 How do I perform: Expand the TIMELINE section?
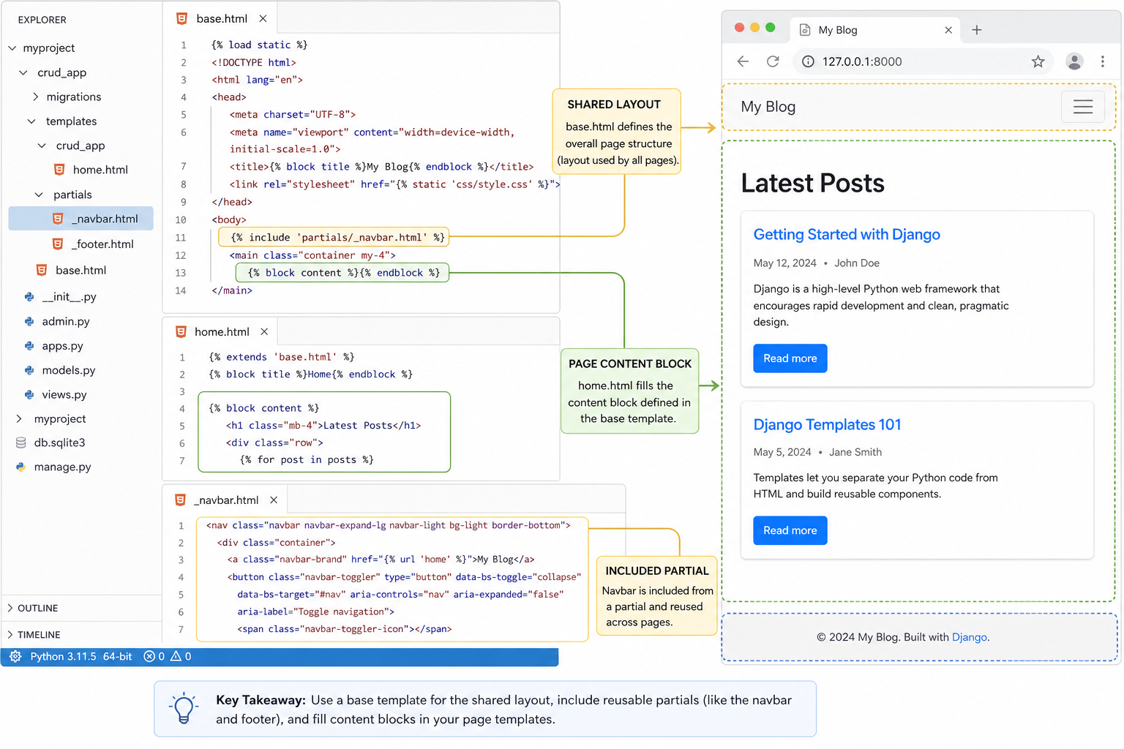pyautogui.click(x=38, y=635)
